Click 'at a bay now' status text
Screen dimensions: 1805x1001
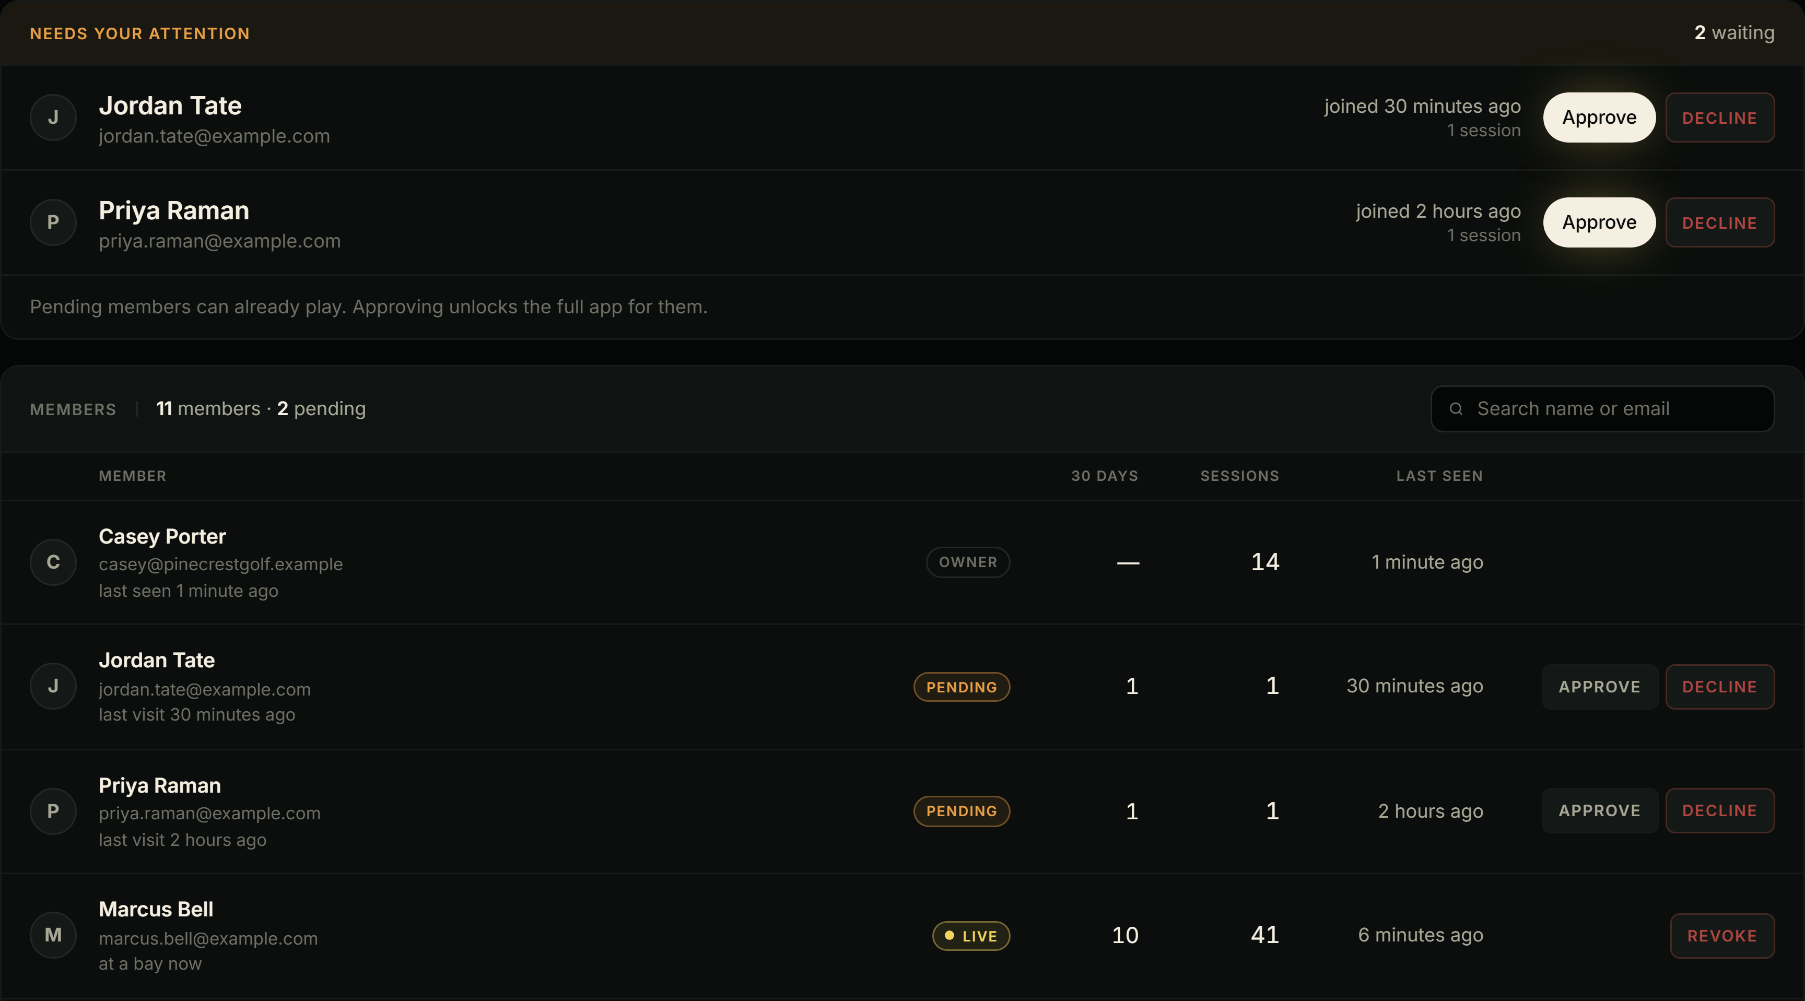tap(150, 964)
